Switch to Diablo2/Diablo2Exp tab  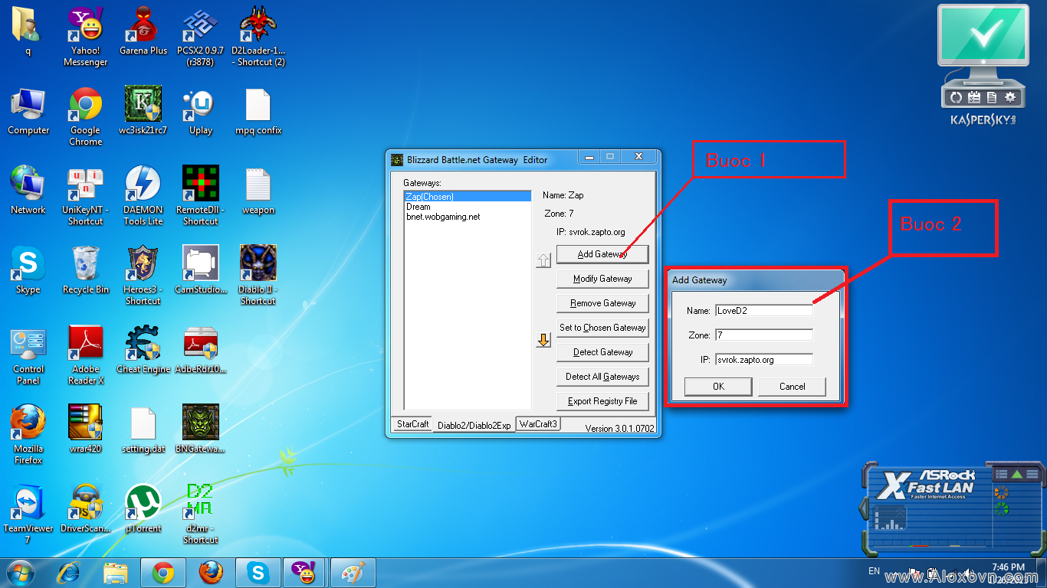tap(474, 425)
